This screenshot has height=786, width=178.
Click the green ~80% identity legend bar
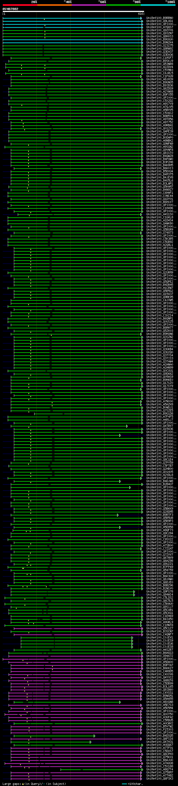(x=123, y=5)
